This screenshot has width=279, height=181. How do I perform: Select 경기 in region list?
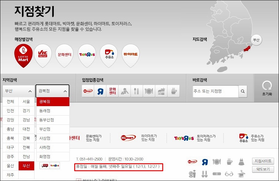[x=26, y=111]
